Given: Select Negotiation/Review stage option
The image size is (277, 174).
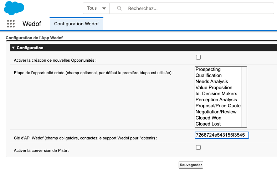Looking at the screenshot, I should coord(218,112).
